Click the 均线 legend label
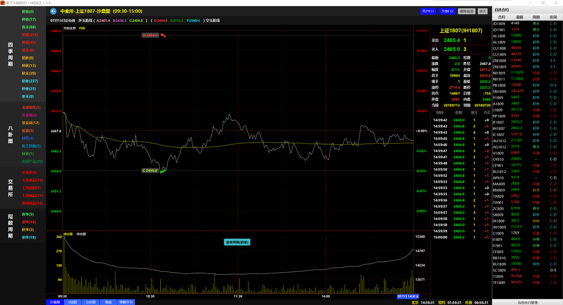 click(82, 28)
